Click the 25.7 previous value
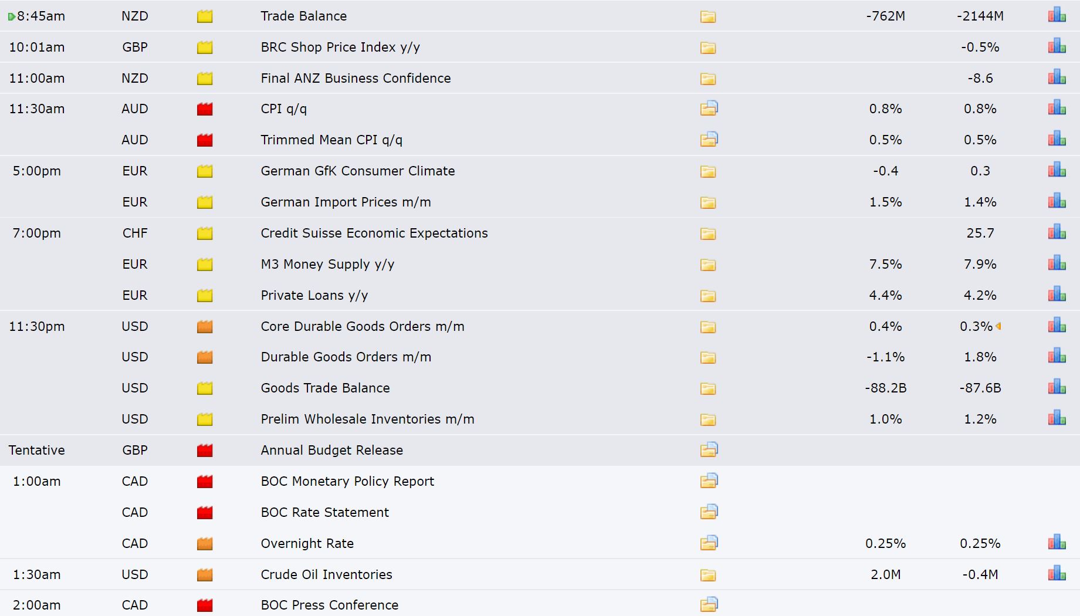This screenshot has width=1080, height=616. (x=980, y=233)
